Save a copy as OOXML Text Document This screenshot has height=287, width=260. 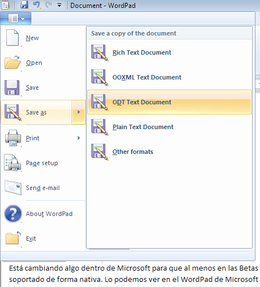point(169,77)
